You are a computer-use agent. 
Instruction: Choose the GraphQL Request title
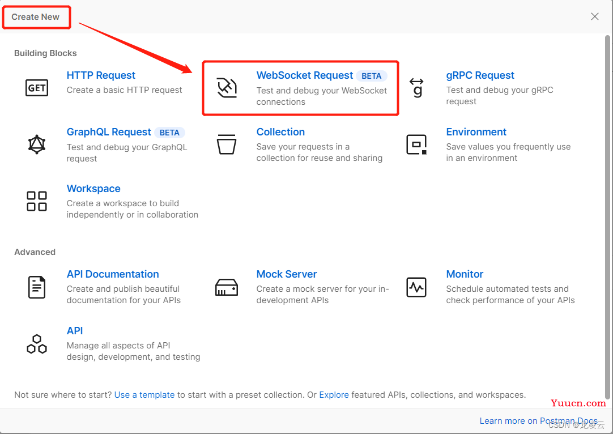pos(109,132)
